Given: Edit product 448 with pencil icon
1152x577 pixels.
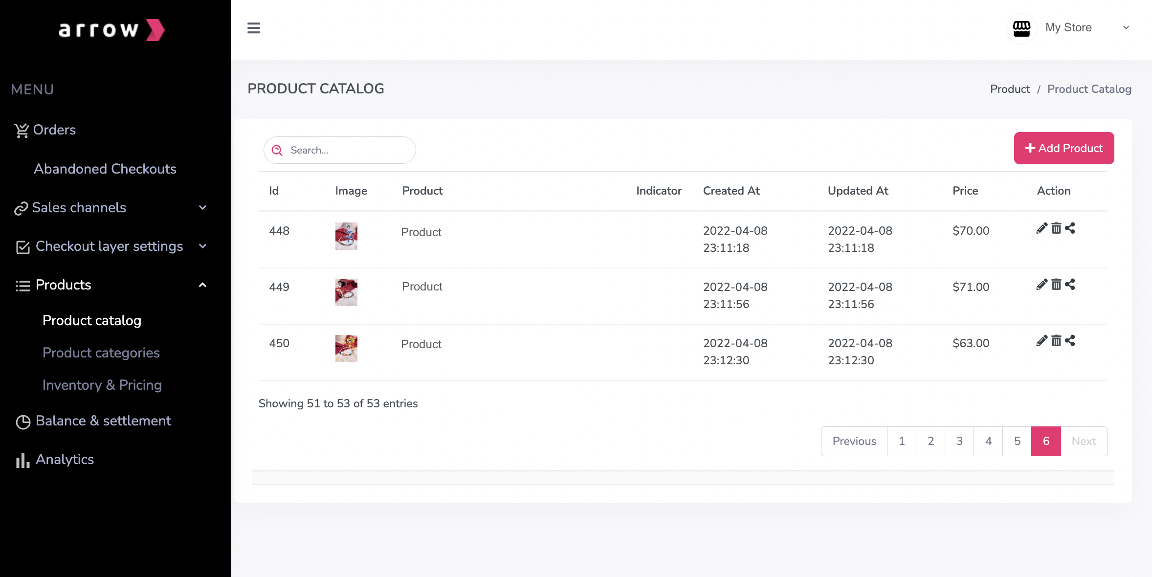Looking at the screenshot, I should click(1041, 228).
